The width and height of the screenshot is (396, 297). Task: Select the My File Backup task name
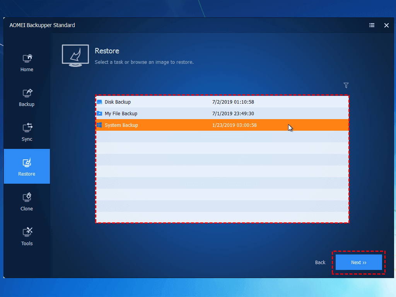click(121, 114)
